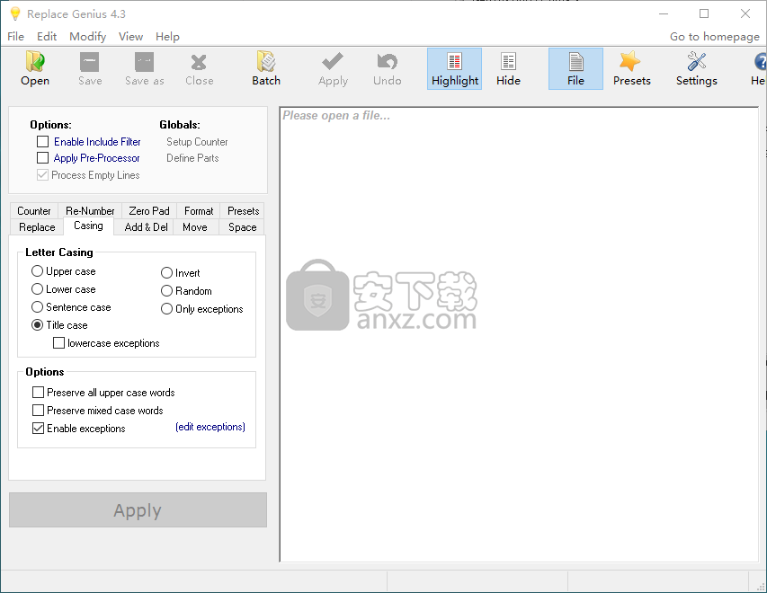Select the Casing tab
Viewport: 767px width, 593px height.
[88, 226]
